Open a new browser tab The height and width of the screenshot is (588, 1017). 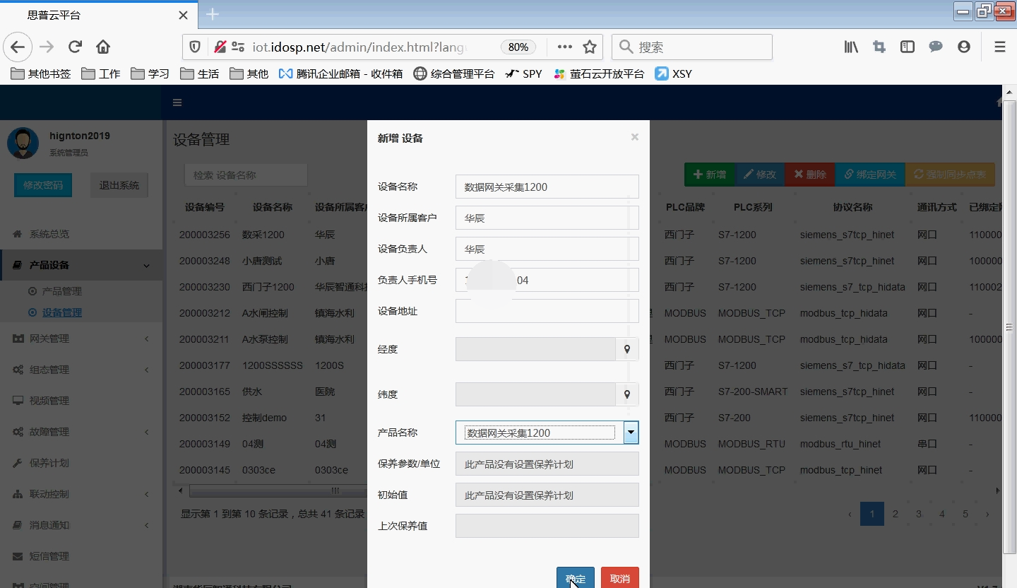click(x=211, y=13)
